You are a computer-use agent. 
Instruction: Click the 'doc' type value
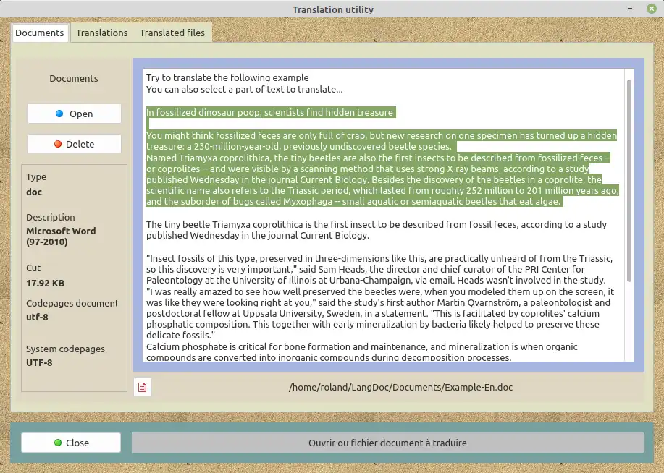pyautogui.click(x=34, y=192)
